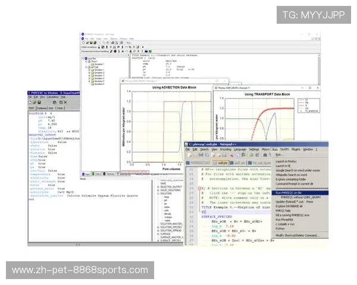Switch to Grid tab in PHREEQC for Windows
Image resolution: width=357 pixels, height=285 pixels.
51,108
